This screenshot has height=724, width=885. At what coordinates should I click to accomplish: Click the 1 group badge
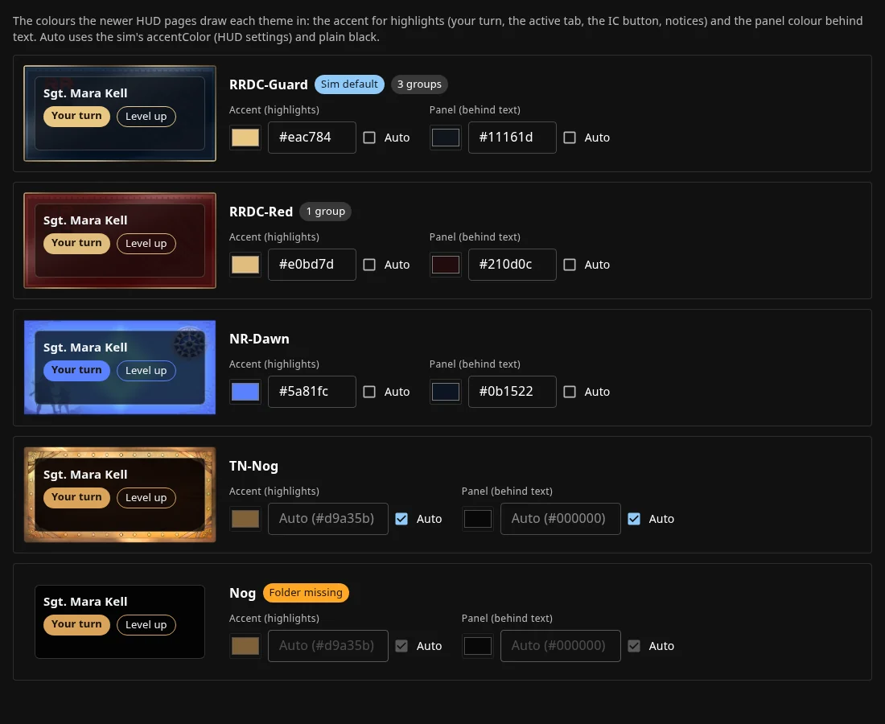[326, 212]
